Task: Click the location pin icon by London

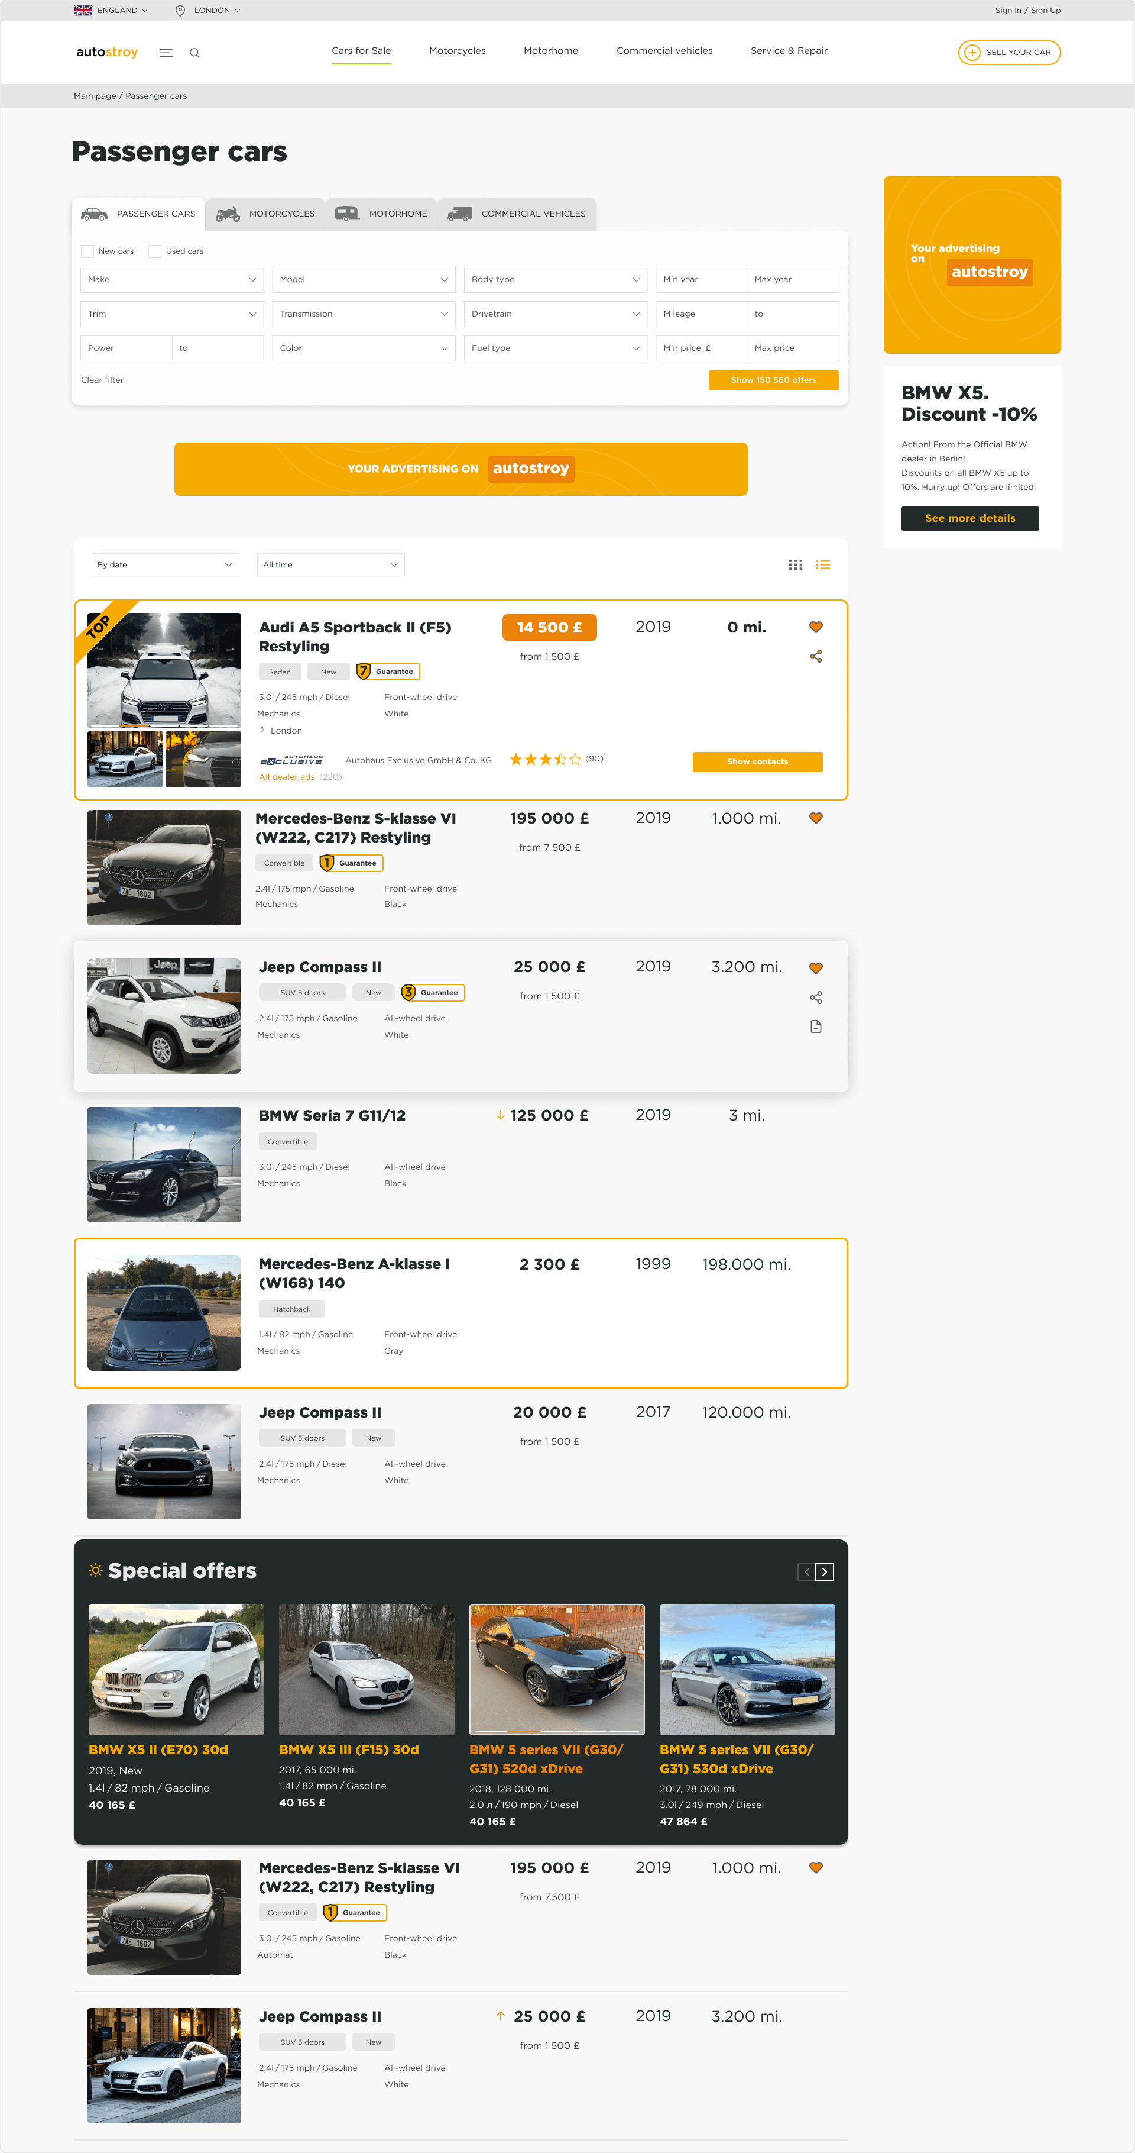Action: [x=180, y=10]
